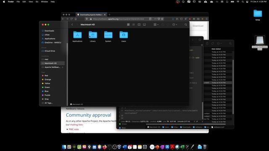Sort by Date Added column header

[x=216, y=49]
